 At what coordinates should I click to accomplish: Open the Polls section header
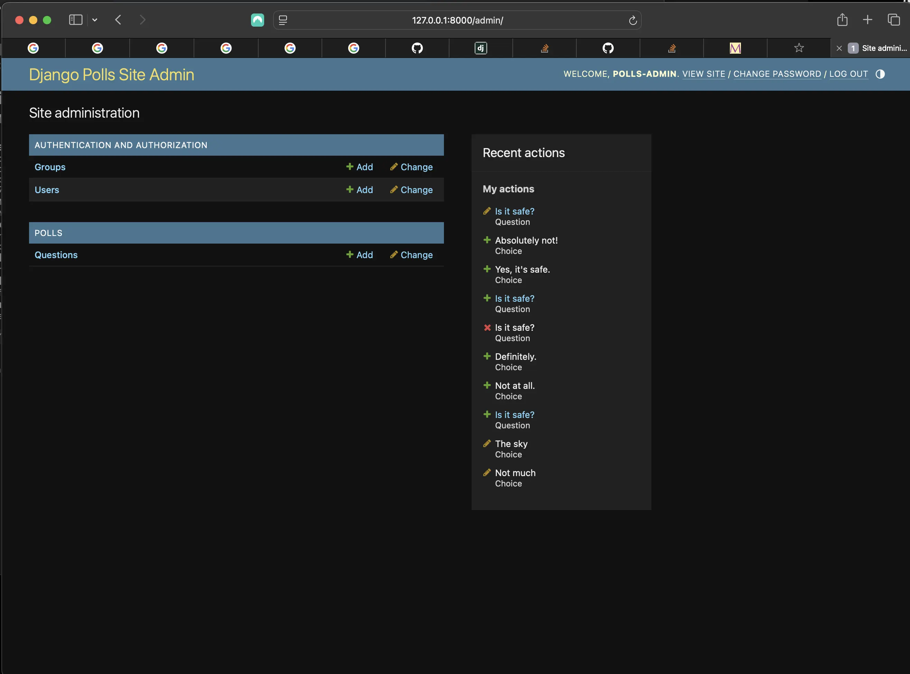(x=48, y=233)
